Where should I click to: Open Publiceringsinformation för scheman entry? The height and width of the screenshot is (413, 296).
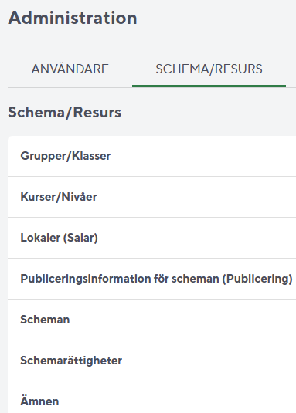click(x=151, y=279)
